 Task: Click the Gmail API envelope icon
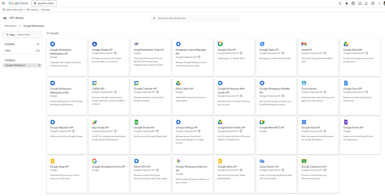click(x=304, y=44)
